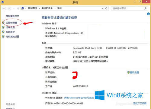Open 阅读 Microsoft 软件许可条款 link
The width and height of the screenshot is (151, 109).
tap(79, 98)
